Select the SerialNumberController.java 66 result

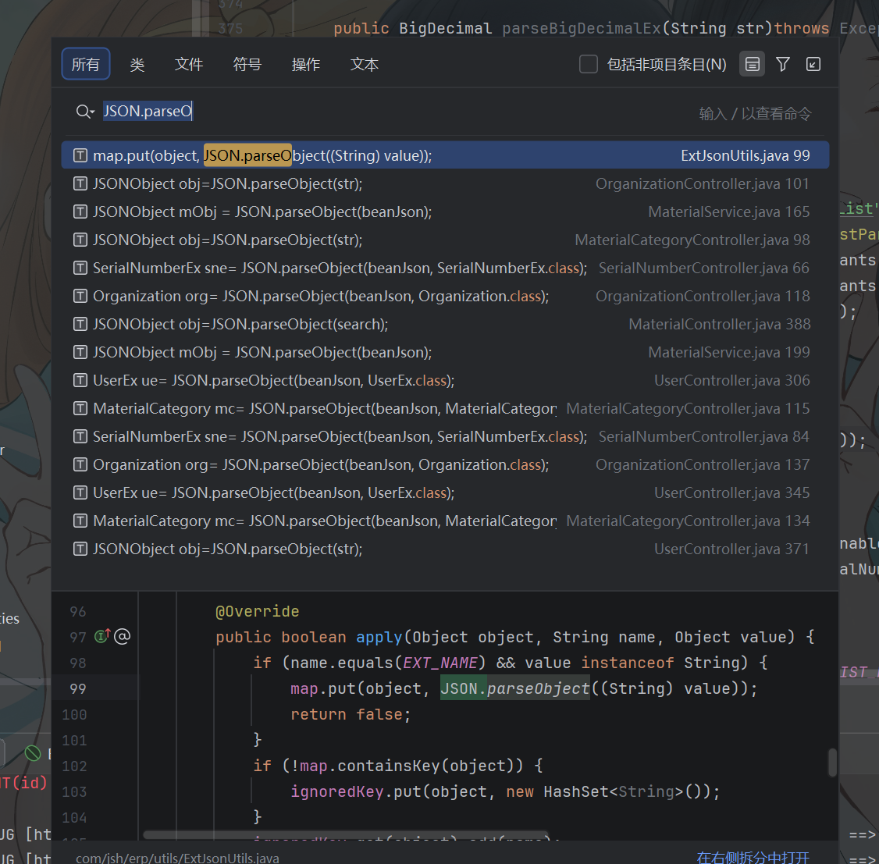[x=445, y=268]
